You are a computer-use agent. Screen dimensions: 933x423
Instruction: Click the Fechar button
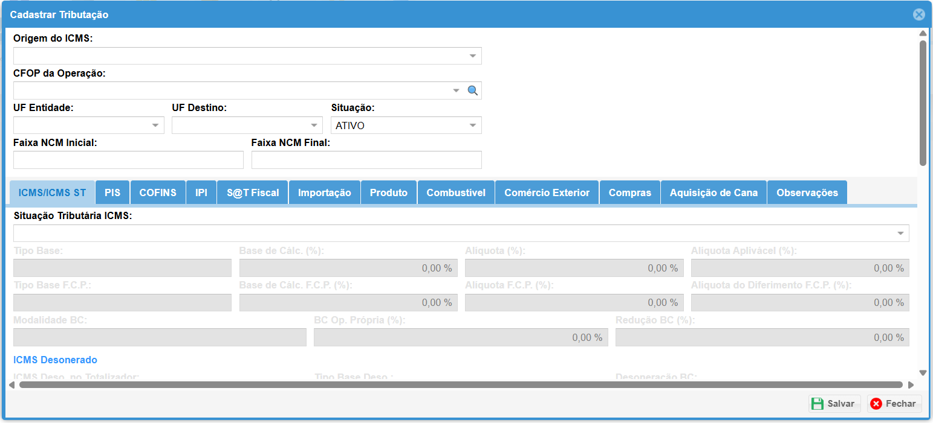tap(894, 404)
